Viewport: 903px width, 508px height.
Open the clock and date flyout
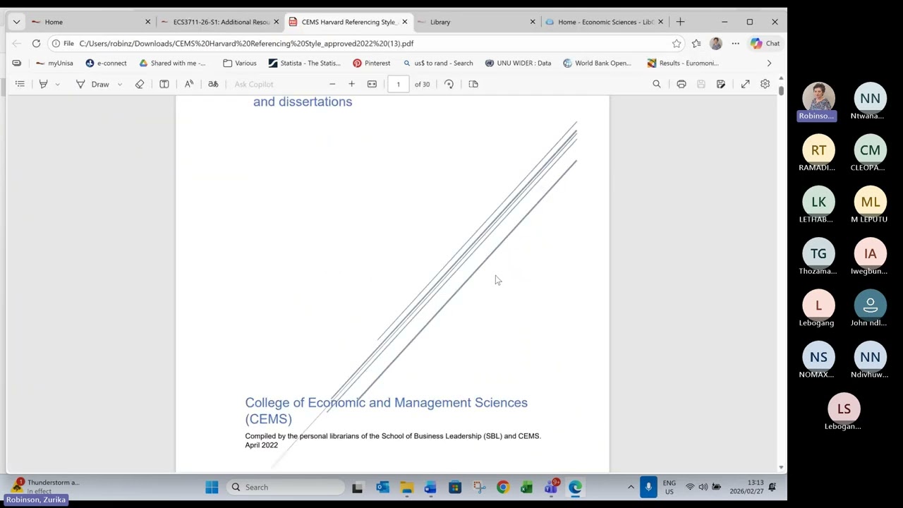(746, 487)
